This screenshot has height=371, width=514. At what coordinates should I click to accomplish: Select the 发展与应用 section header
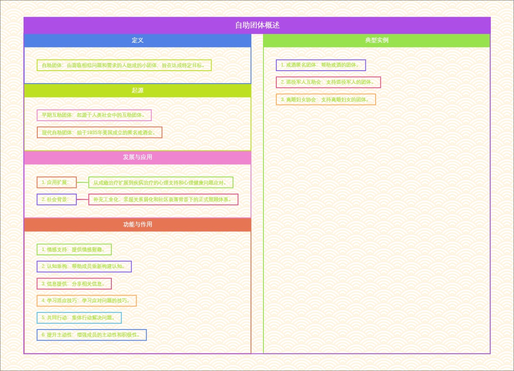137,157
